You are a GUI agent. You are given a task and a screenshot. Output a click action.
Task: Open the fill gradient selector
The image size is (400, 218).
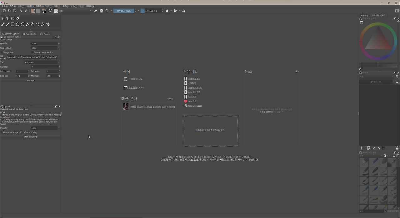pos(33,11)
